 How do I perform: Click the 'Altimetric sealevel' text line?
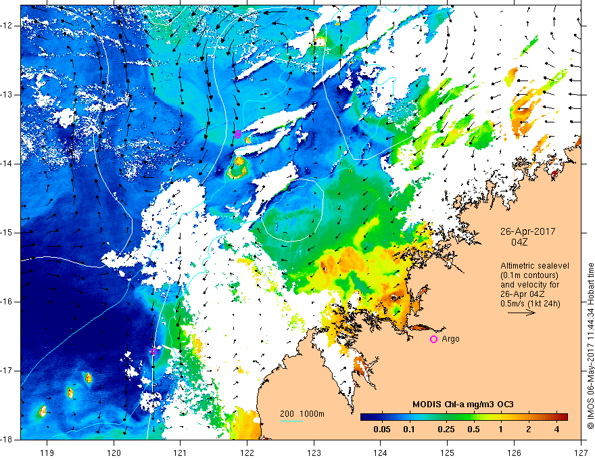click(535, 266)
